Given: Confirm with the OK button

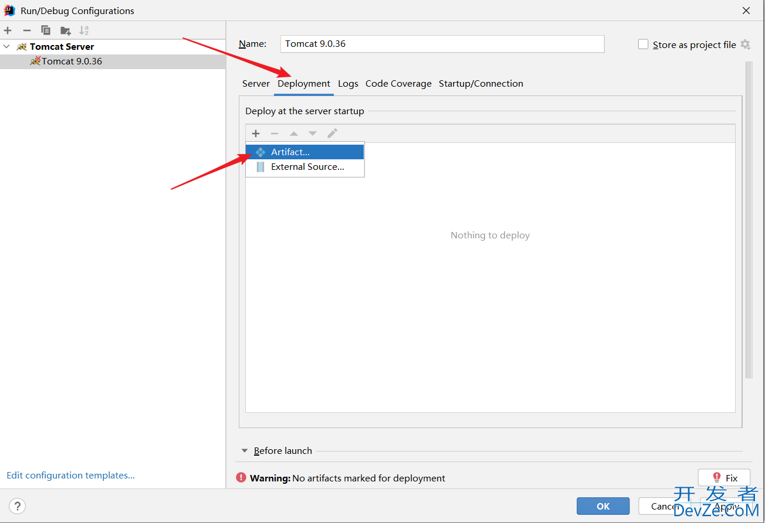Looking at the screenshot, I should pos(603,506).
